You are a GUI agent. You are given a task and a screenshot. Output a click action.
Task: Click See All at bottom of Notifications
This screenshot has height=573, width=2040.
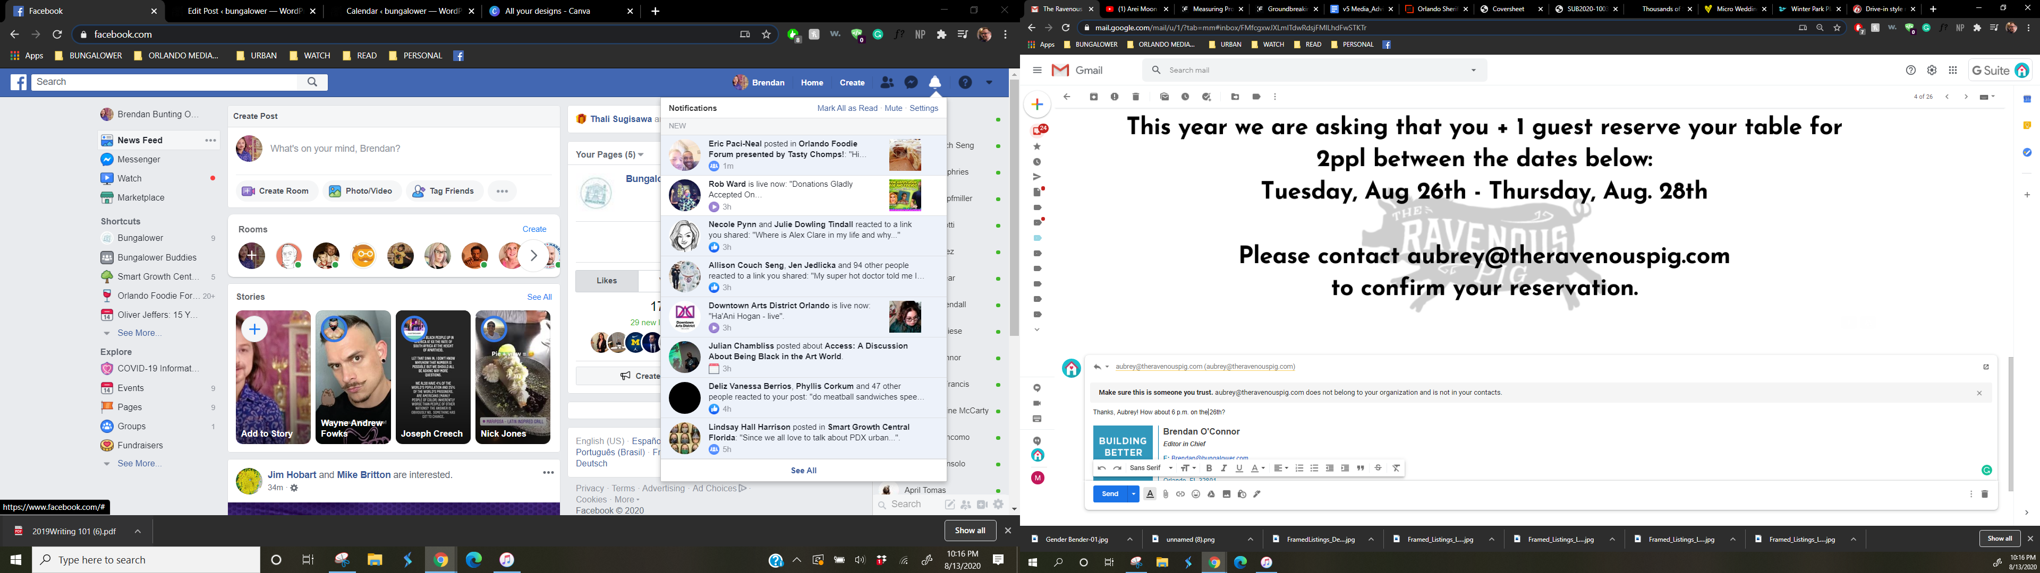coord(803,471)
